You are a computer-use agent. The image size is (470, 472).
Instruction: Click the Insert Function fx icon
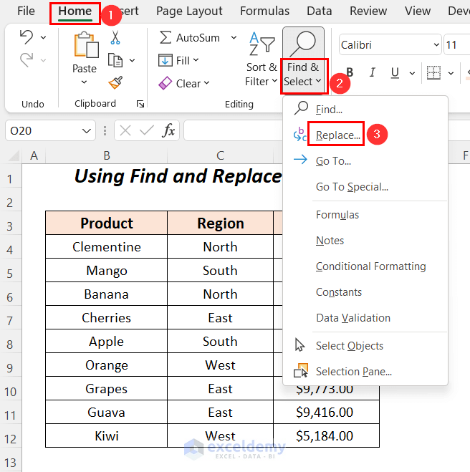point(168,130)
